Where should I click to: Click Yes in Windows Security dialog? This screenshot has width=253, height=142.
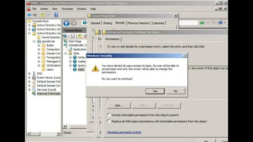[155, 91]
